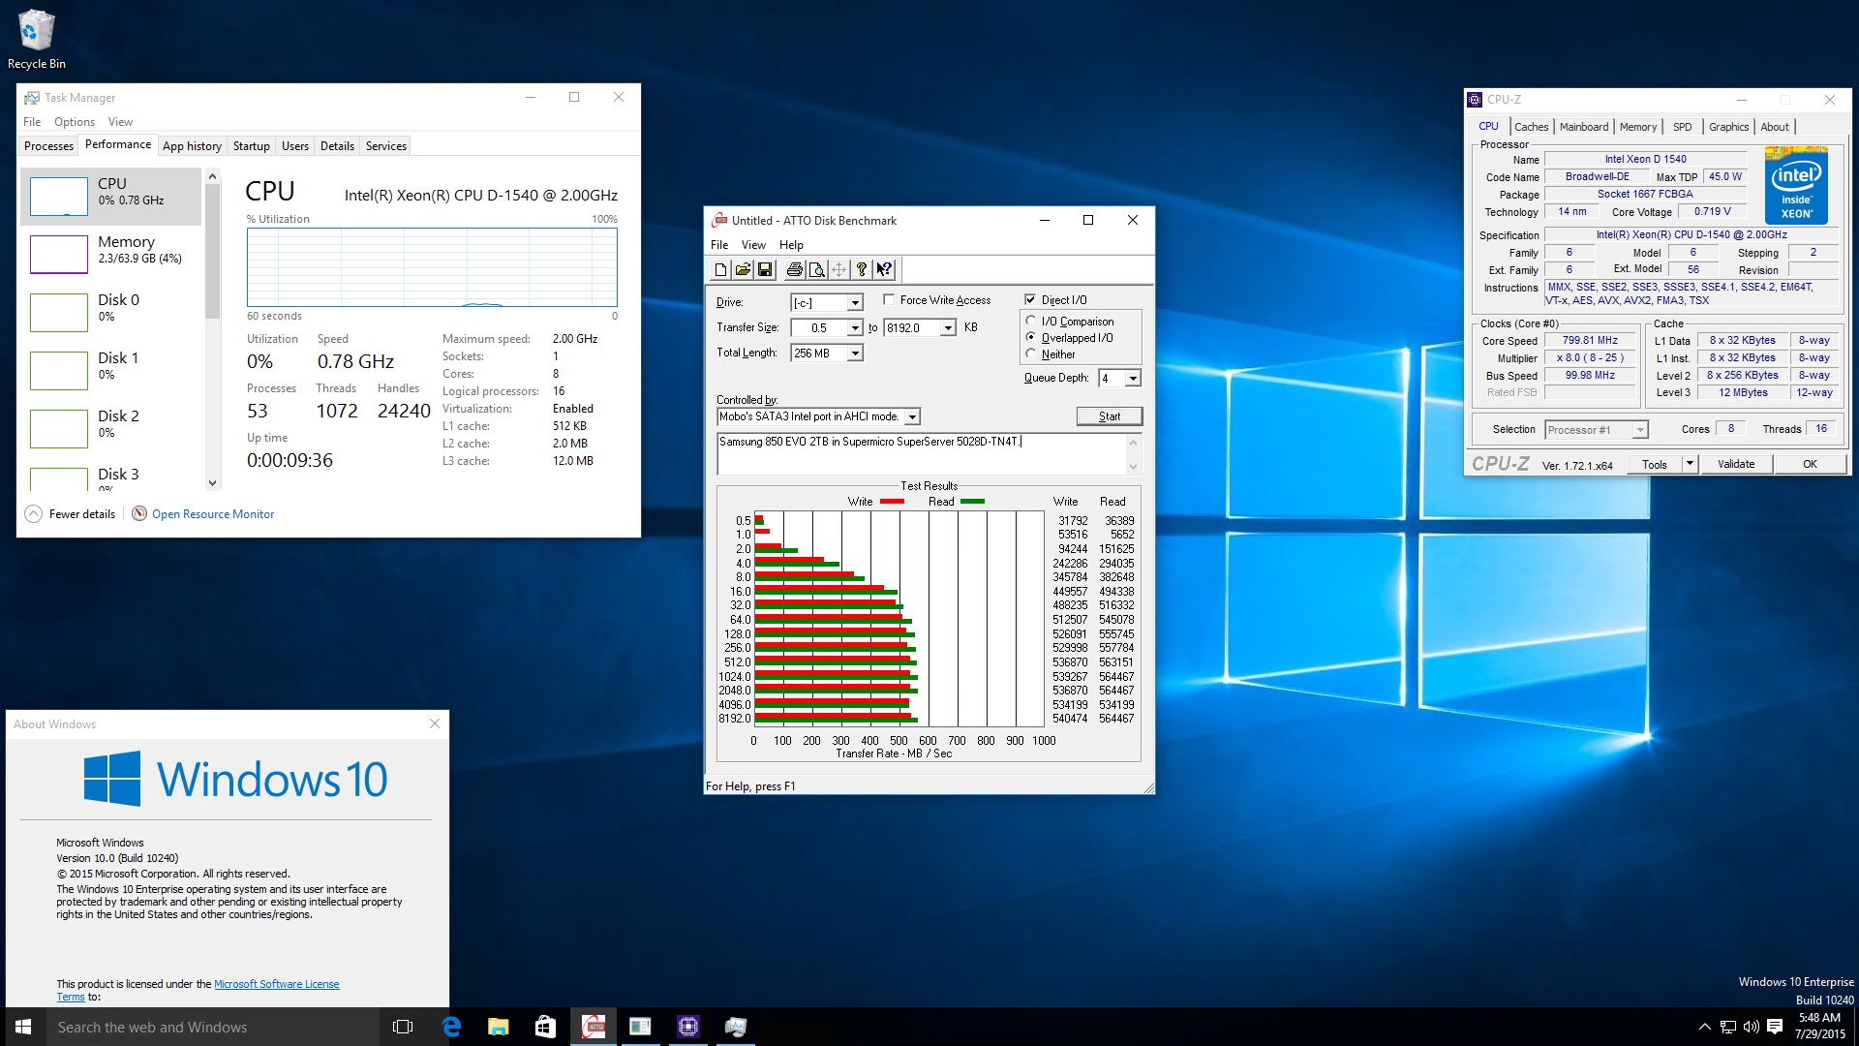Click the Validate button in CPU-Z
Viewport: 1859px width, 1046px height.
pyautogui.click(x=1736, y=464)
